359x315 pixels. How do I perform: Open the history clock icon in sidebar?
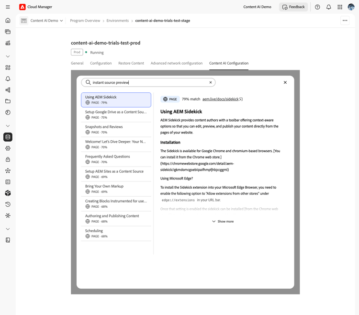(x=8, y=204)
